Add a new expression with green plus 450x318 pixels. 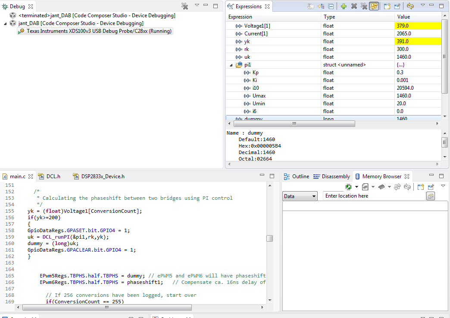[x=344, y=6]
